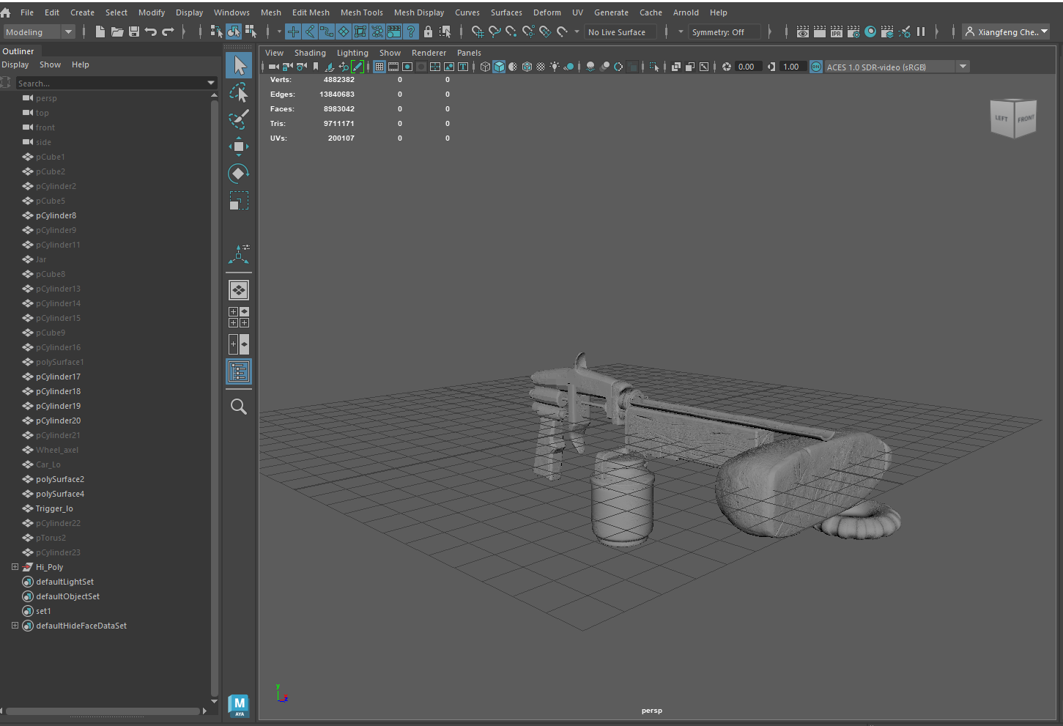Open a scene via the folder icon

click(x=117, y=32)
